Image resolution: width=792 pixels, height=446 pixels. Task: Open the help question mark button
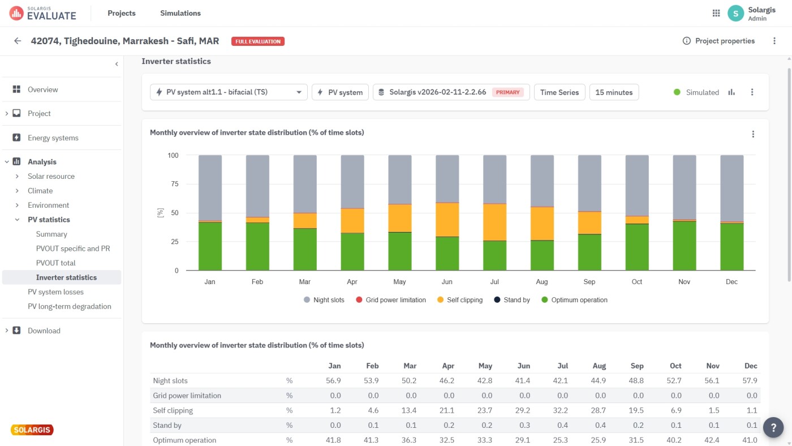[773, 427]
